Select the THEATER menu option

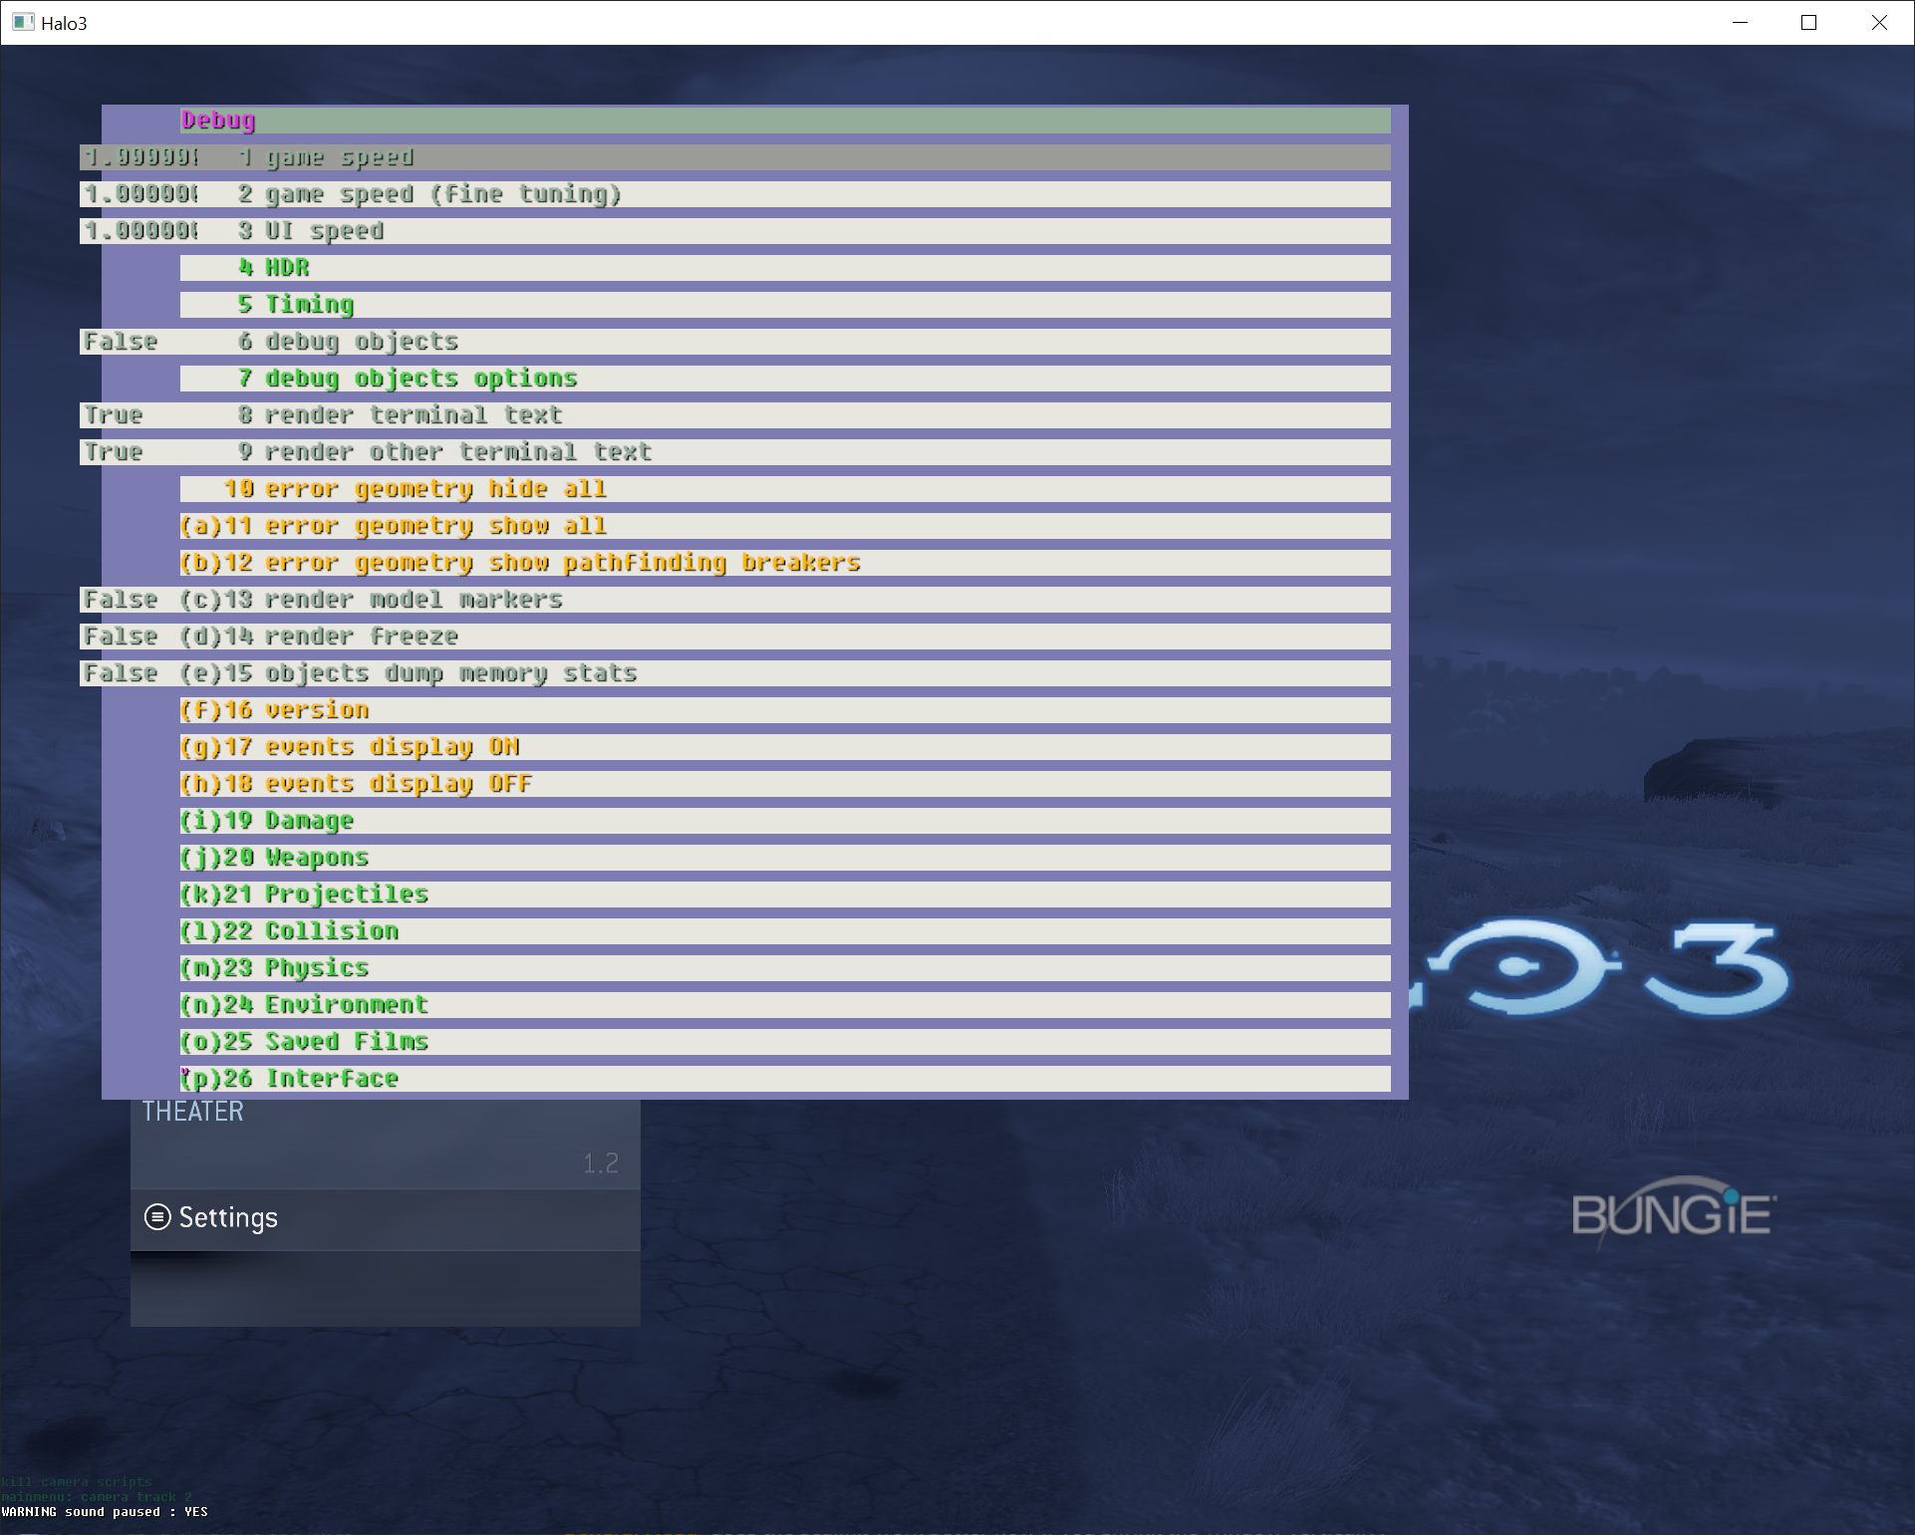tap(192, 1111)
